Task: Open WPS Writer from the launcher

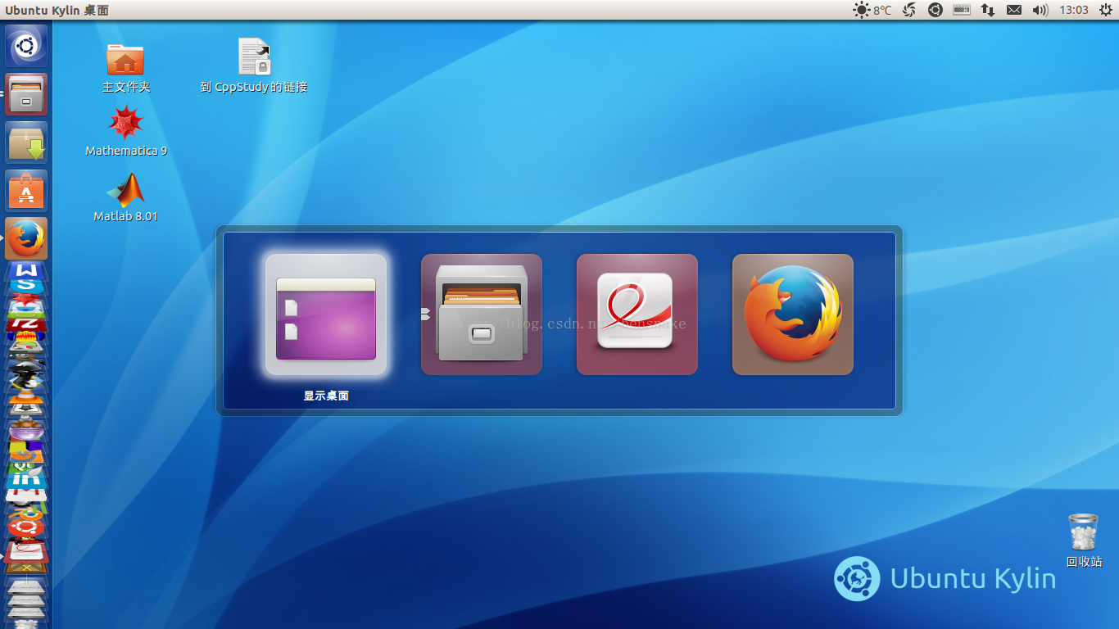Action: point(26,272)
